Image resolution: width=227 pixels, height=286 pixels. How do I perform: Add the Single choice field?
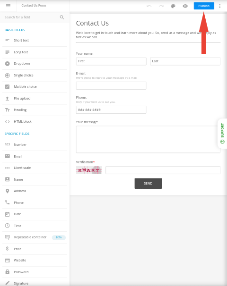[35, 76]
